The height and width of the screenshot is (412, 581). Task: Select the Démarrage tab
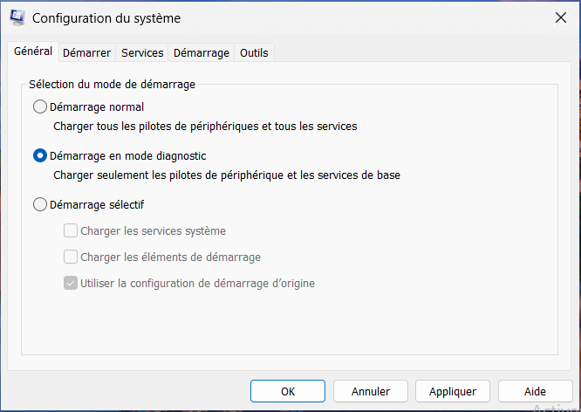[x=202, y=52]
